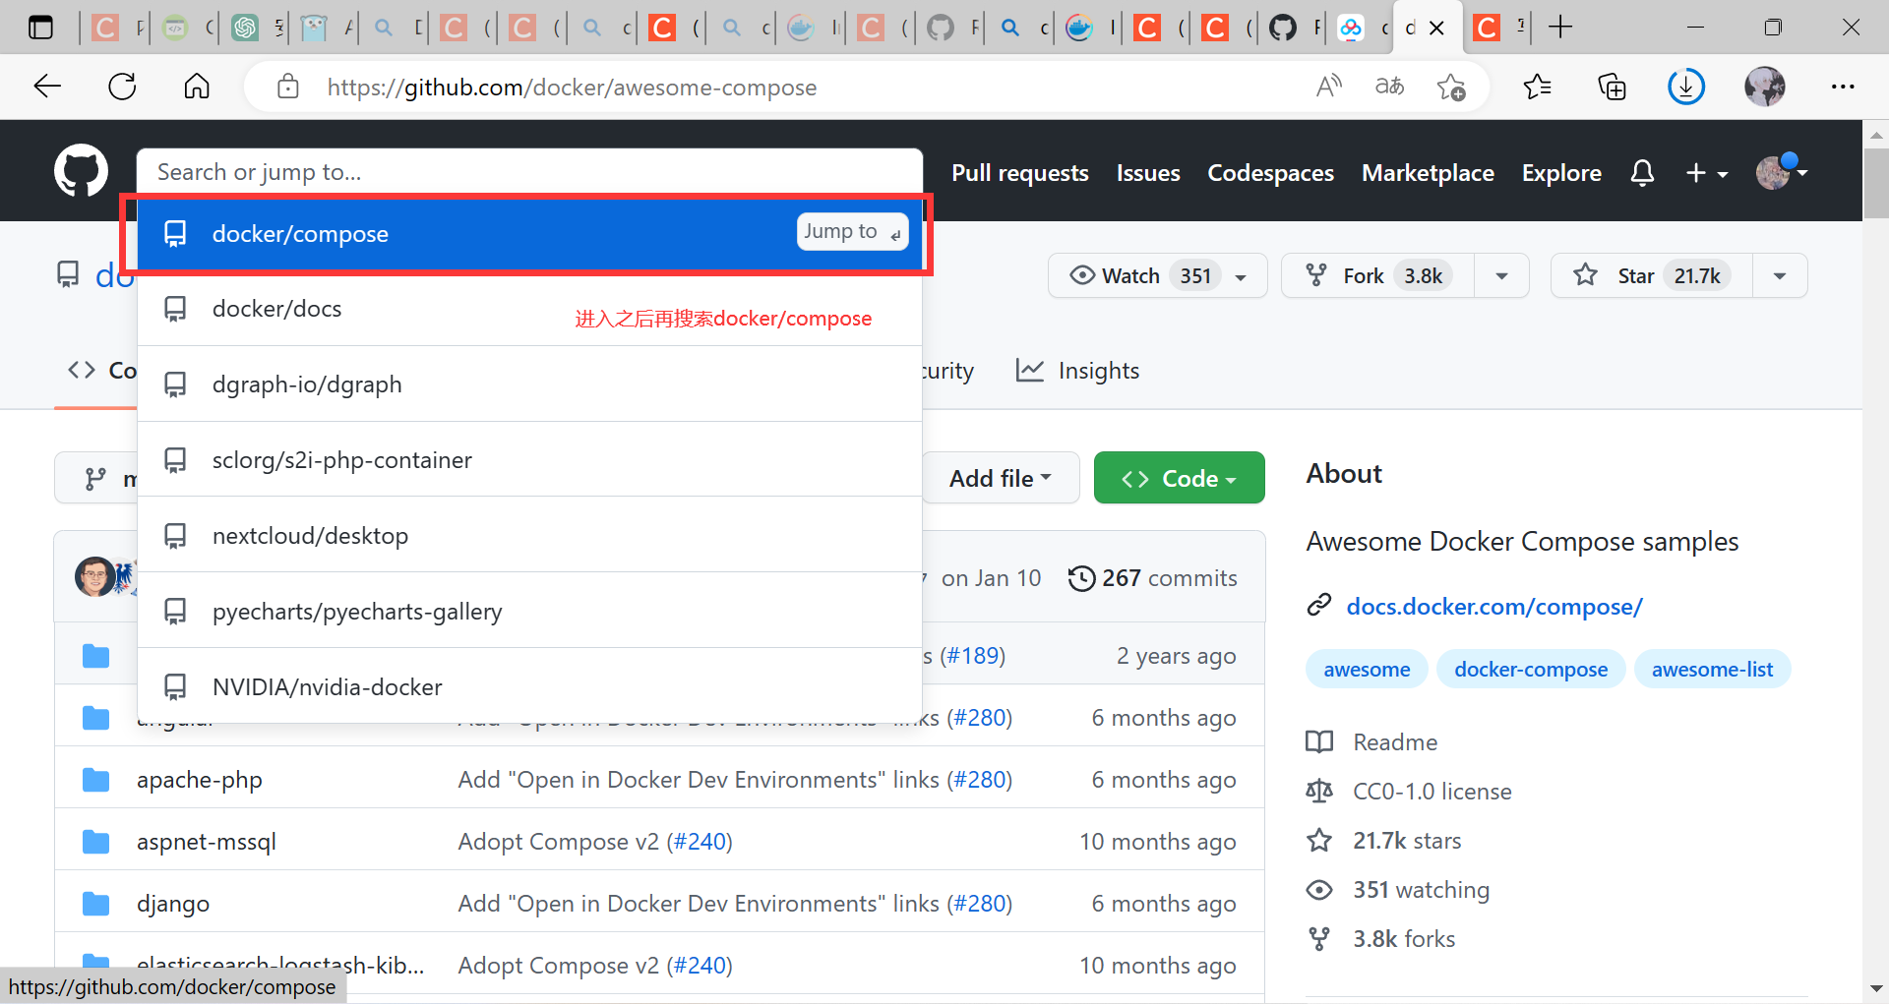Select dgraph-io/dgraph suggestion
Viewport: 1889px width, 1004px height.
(529, 384)
